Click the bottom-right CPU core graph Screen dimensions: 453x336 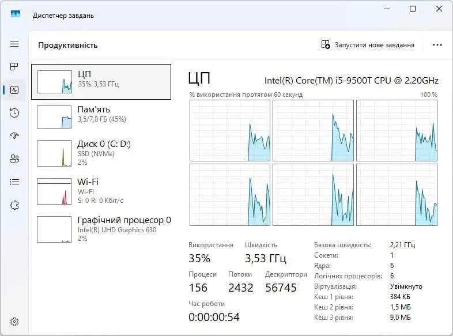(x=397, y=195)
